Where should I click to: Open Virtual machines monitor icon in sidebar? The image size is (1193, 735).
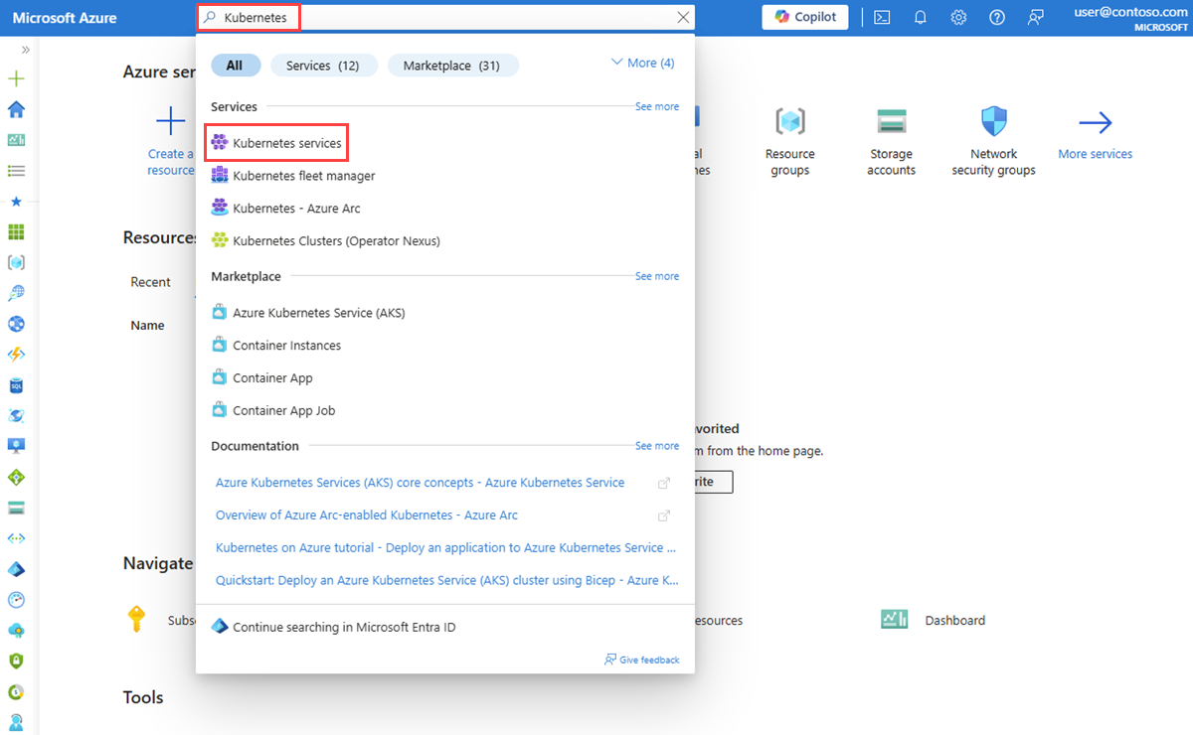click(16, 446)
